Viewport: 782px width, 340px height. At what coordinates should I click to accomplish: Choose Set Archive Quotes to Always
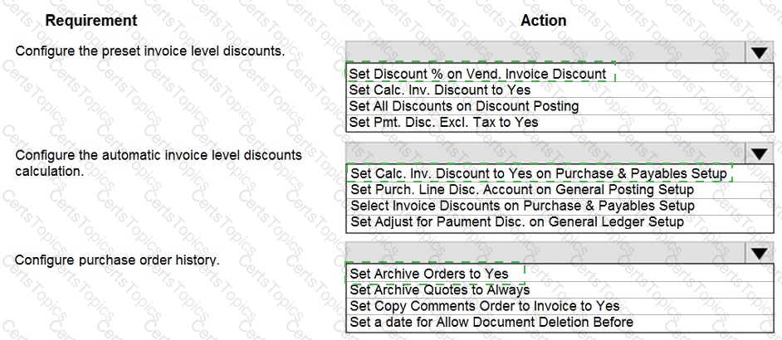tap(439, 289)
